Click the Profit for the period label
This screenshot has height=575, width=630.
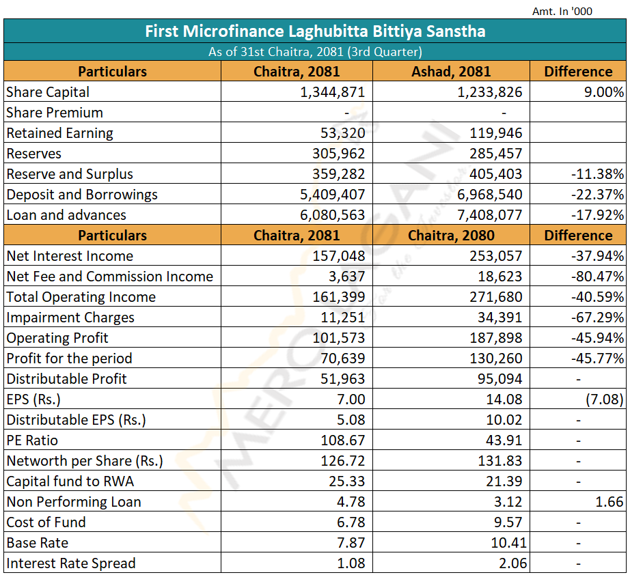(x=69, y=359)
